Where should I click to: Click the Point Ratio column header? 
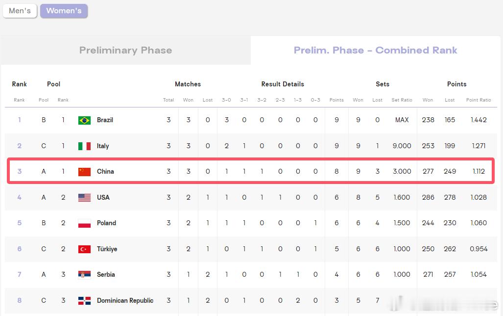479,100
